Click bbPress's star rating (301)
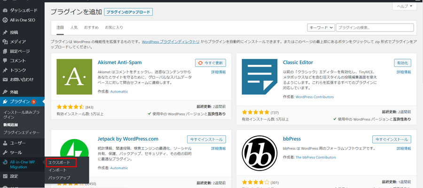 point(256,182)
